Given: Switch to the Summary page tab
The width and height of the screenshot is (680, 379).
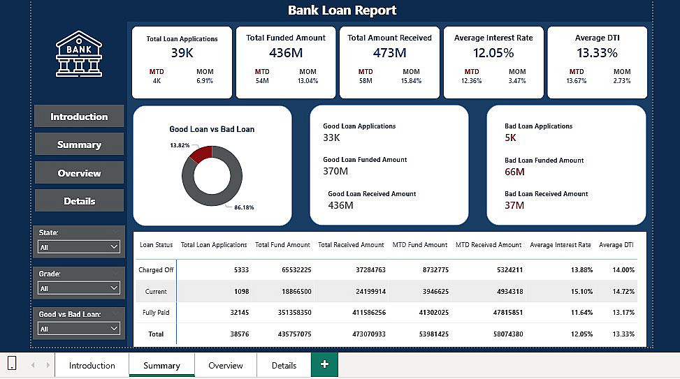Looking at the screenshot, I should tap(161, 365).
